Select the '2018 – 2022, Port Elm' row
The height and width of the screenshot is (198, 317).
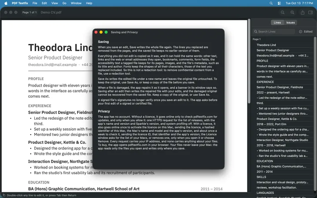point(283,124)
